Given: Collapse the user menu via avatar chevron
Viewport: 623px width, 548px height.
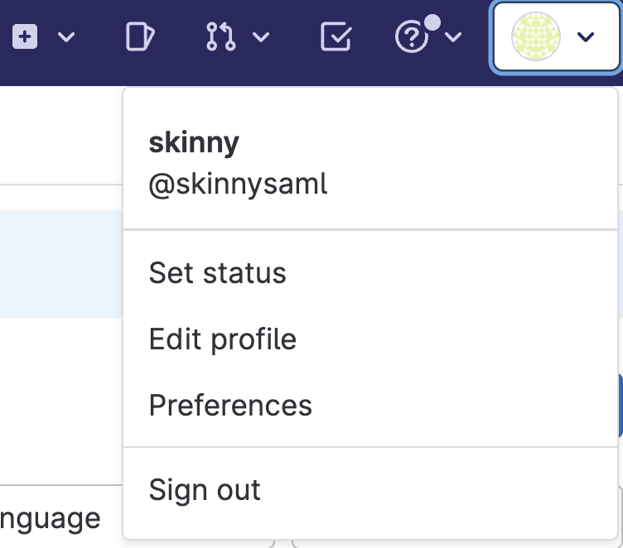Looking at the screenshot, I should (586, 37).
